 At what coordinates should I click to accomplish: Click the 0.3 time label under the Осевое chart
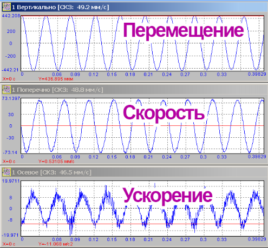coord(203,239)
